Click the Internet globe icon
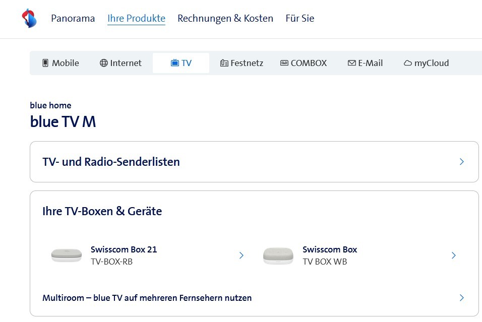 [104, 63]
